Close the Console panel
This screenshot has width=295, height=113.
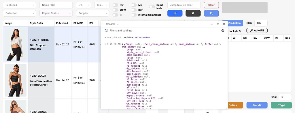pyautogui.click(x=224, y=24)
